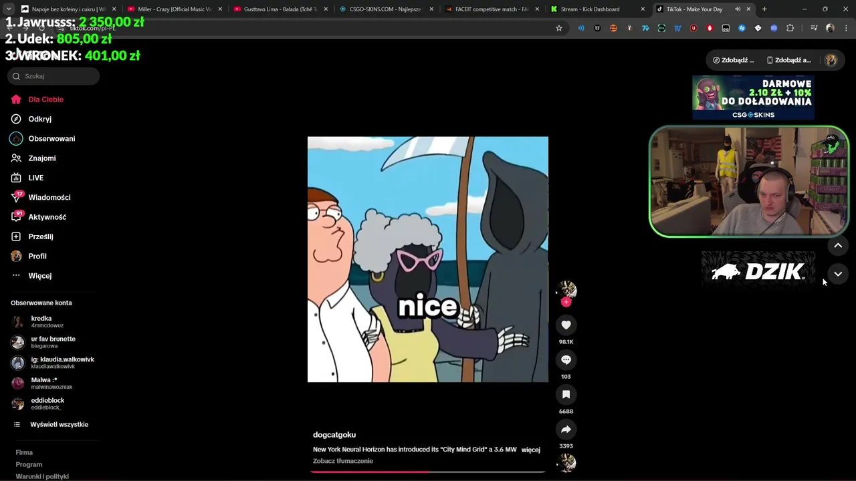This screenshot has width=856, height=481.
Task: Open the tab search dropdown arrow
Action: (x=9, y=9)
